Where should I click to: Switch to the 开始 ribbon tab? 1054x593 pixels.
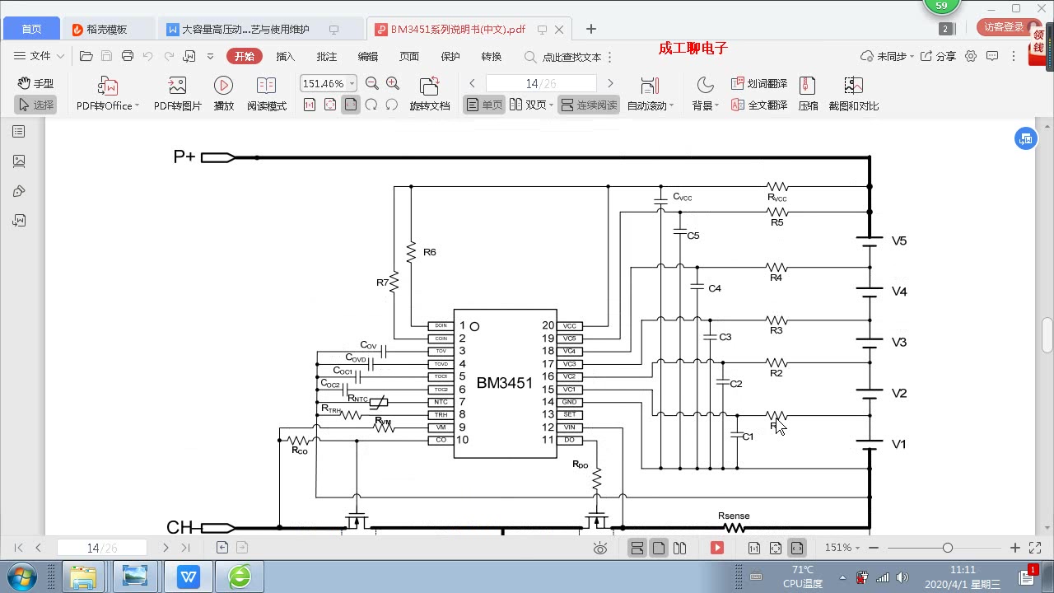245,56
